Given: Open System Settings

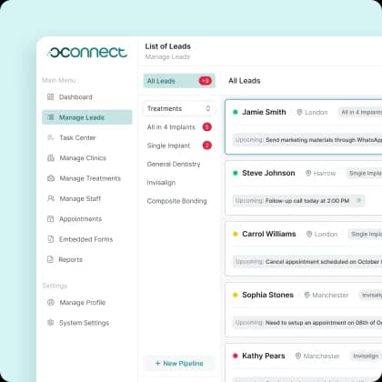Looking at the screenshot, I should pos(87,323).
